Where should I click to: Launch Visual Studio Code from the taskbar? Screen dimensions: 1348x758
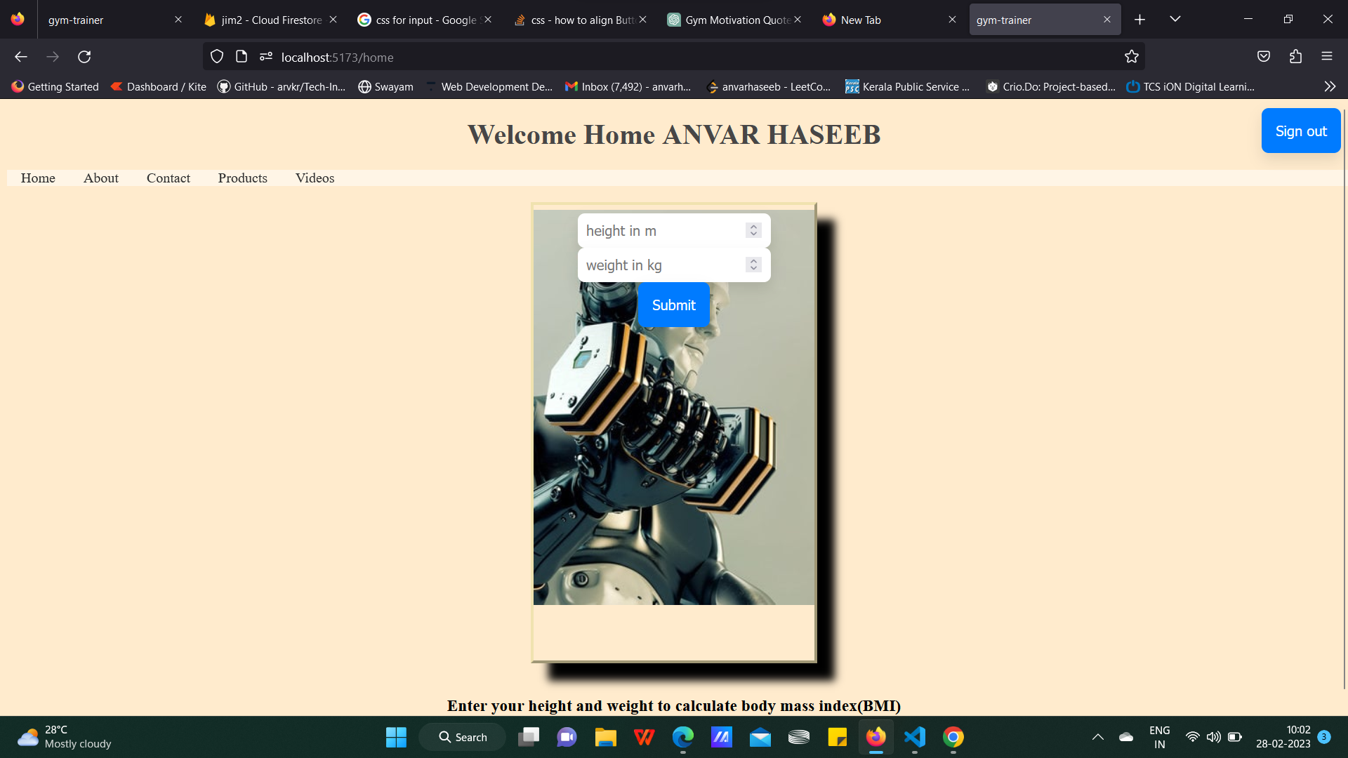[x=913, y=737]
